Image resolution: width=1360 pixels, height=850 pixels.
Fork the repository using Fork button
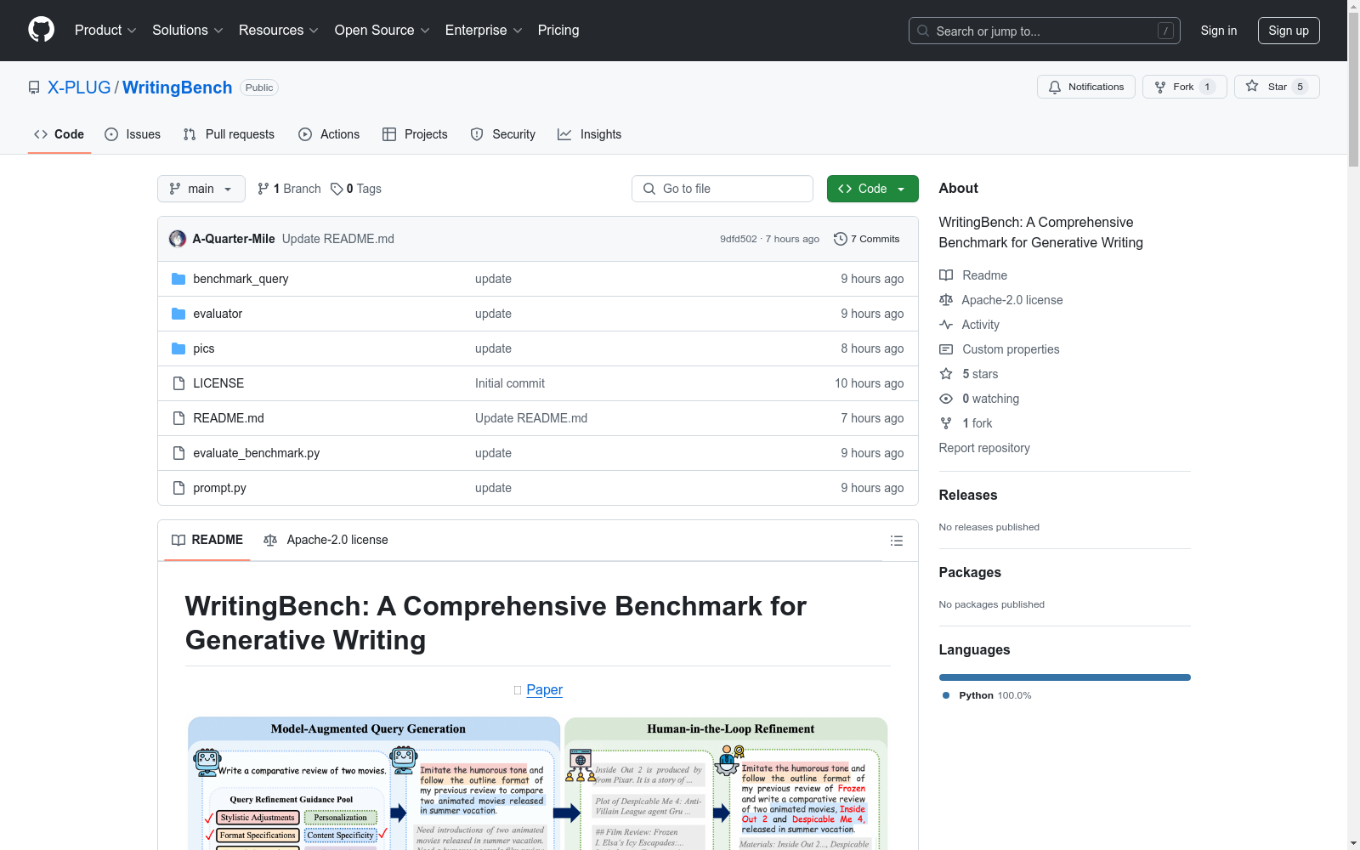(x=1184, y=87)
